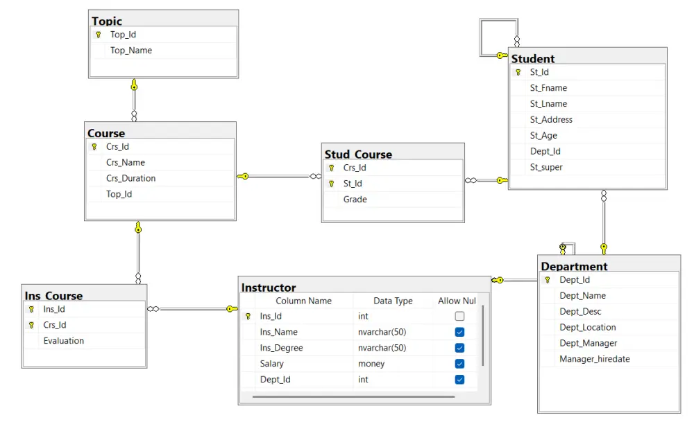This screenshot has height=440, width=694.
Task: Click the Instructor table horizontal scrollbar
Action: [353, 397]
